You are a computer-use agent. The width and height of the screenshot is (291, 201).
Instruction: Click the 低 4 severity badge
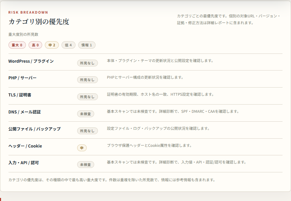point(68,45)
